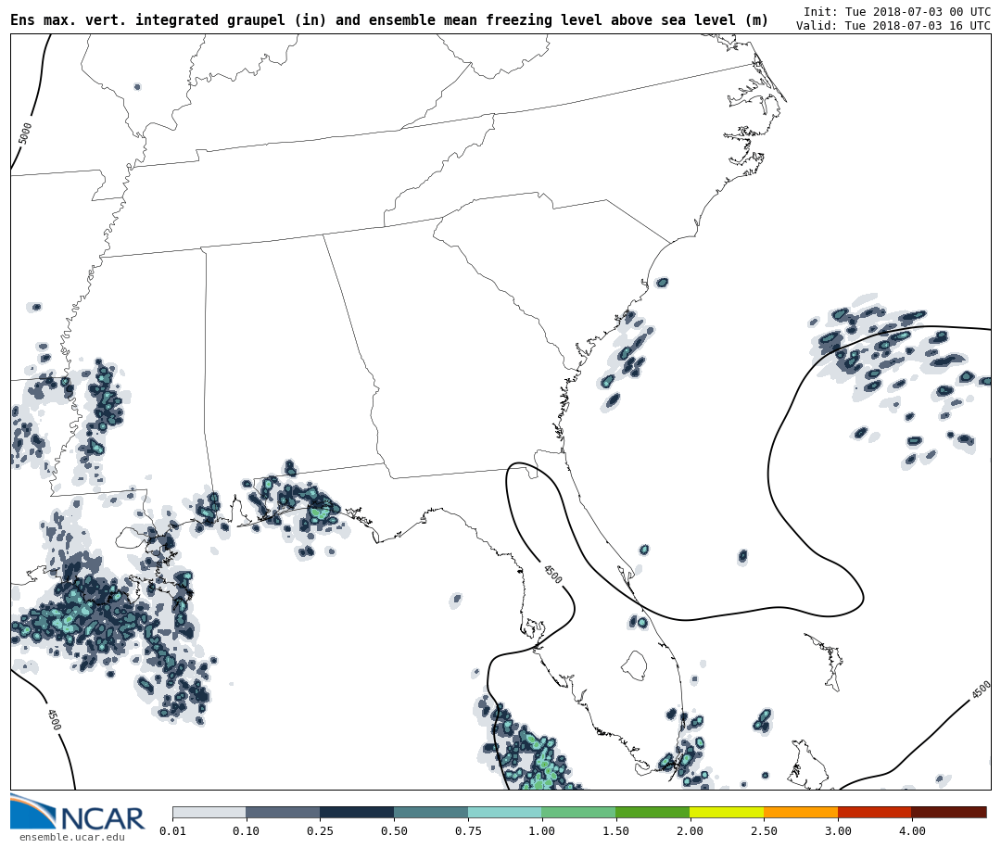Click the map title about integrated graupel
The height and width of the screenshot is (848, 1001).
tap(389, 20)
